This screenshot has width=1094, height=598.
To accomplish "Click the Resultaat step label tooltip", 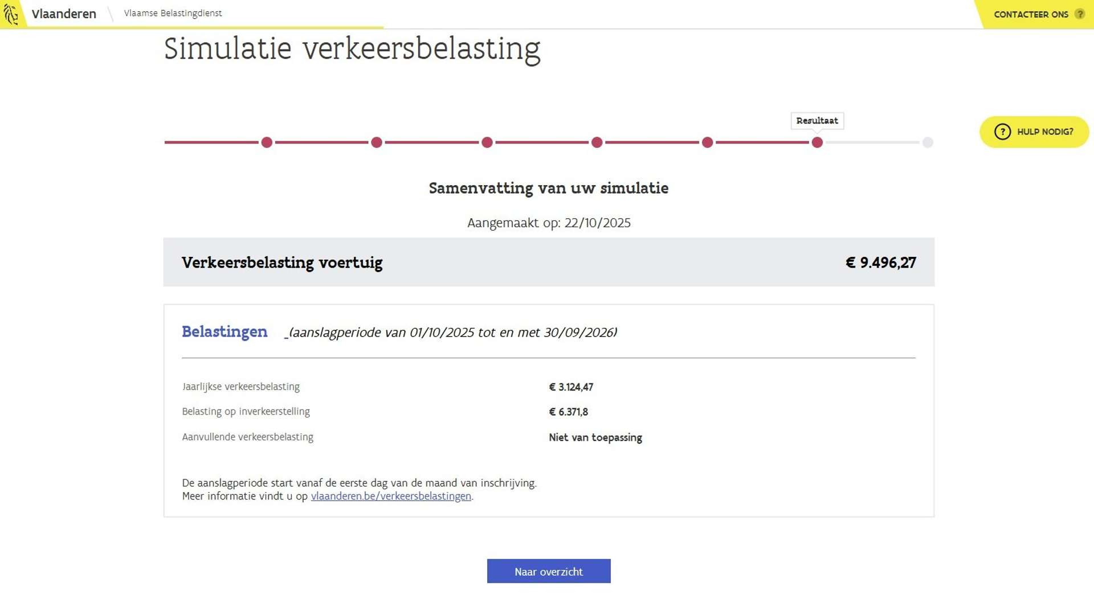I will point(817,121).
